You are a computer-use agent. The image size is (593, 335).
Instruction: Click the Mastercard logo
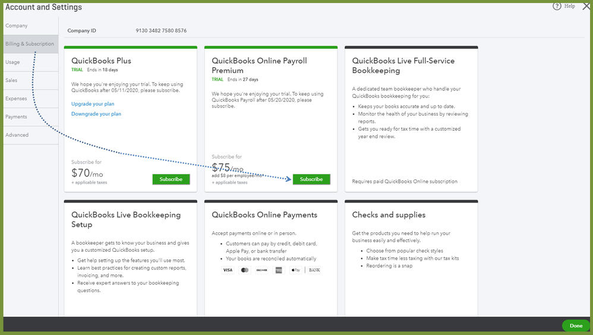click(x=245, y=270)
